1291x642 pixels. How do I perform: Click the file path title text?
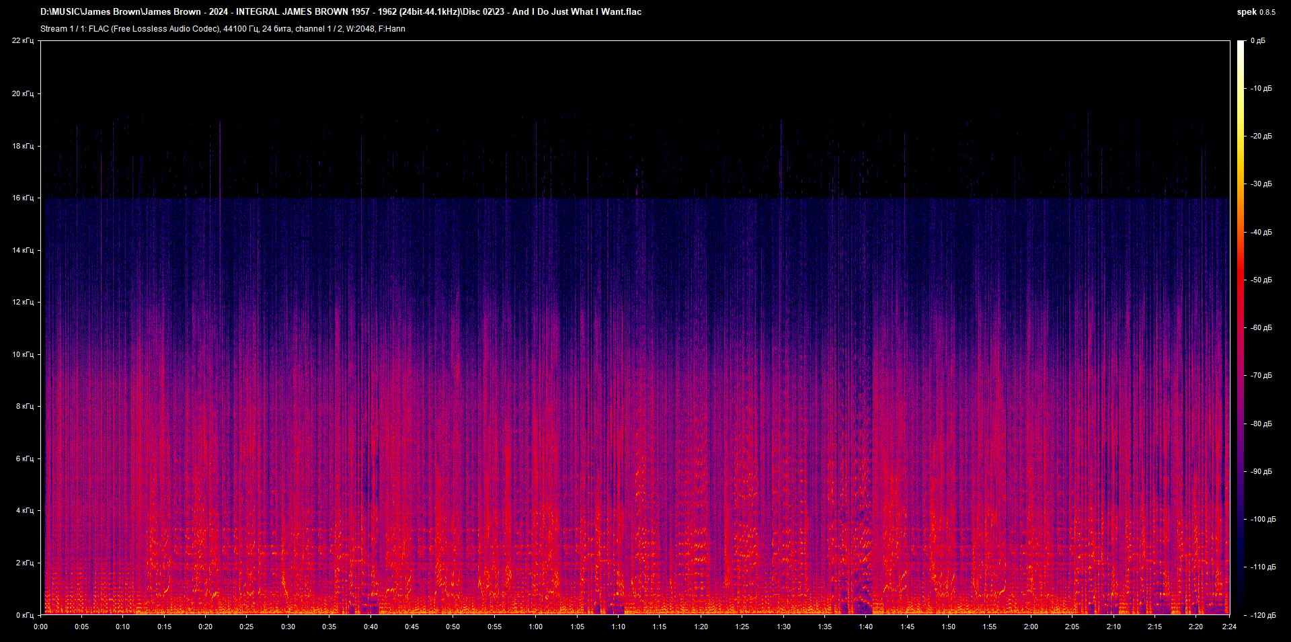[340, 12]
